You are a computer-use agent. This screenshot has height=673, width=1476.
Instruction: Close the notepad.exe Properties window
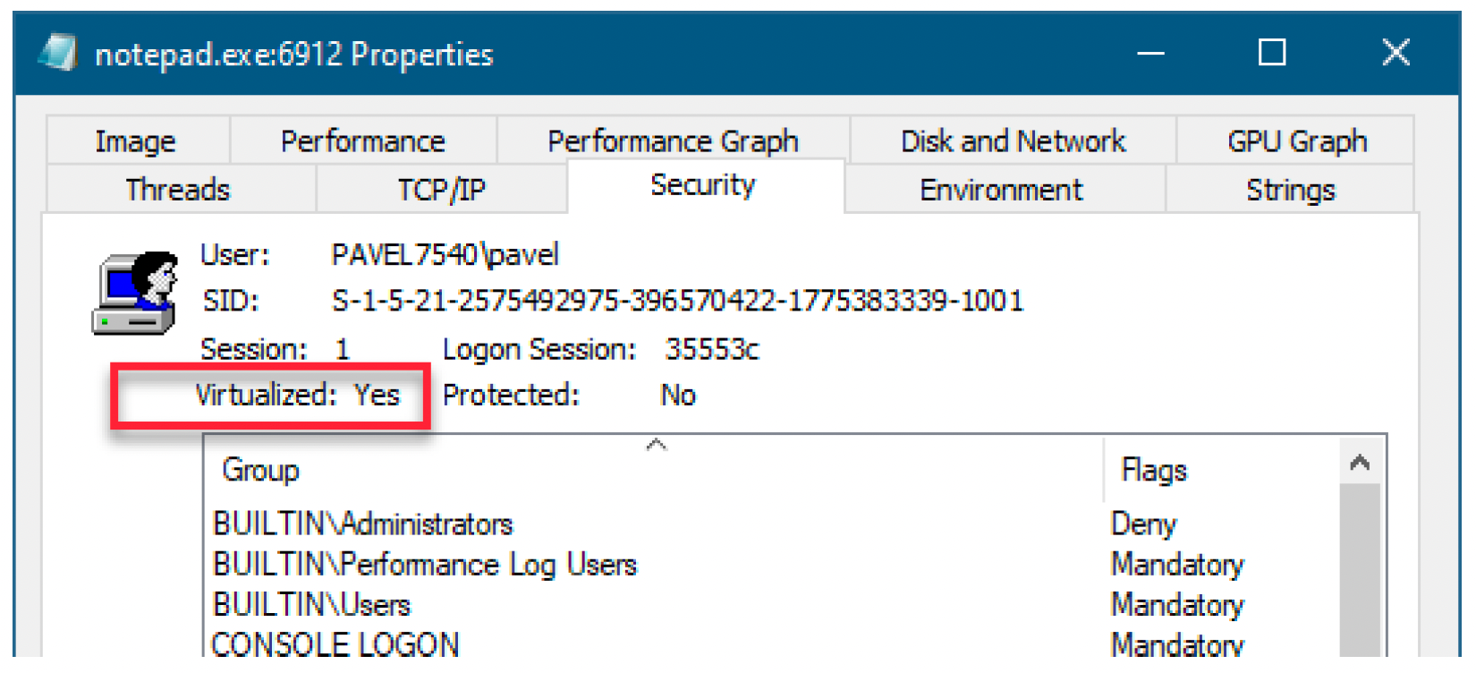coord(1395,53)
